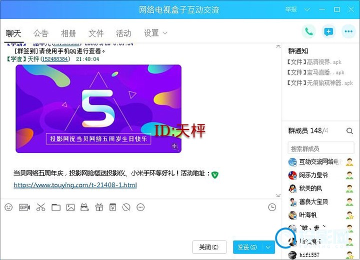This screenshot has width=360, height=260.
Task: Start a group voice call
Action: [x=309, y=31]
